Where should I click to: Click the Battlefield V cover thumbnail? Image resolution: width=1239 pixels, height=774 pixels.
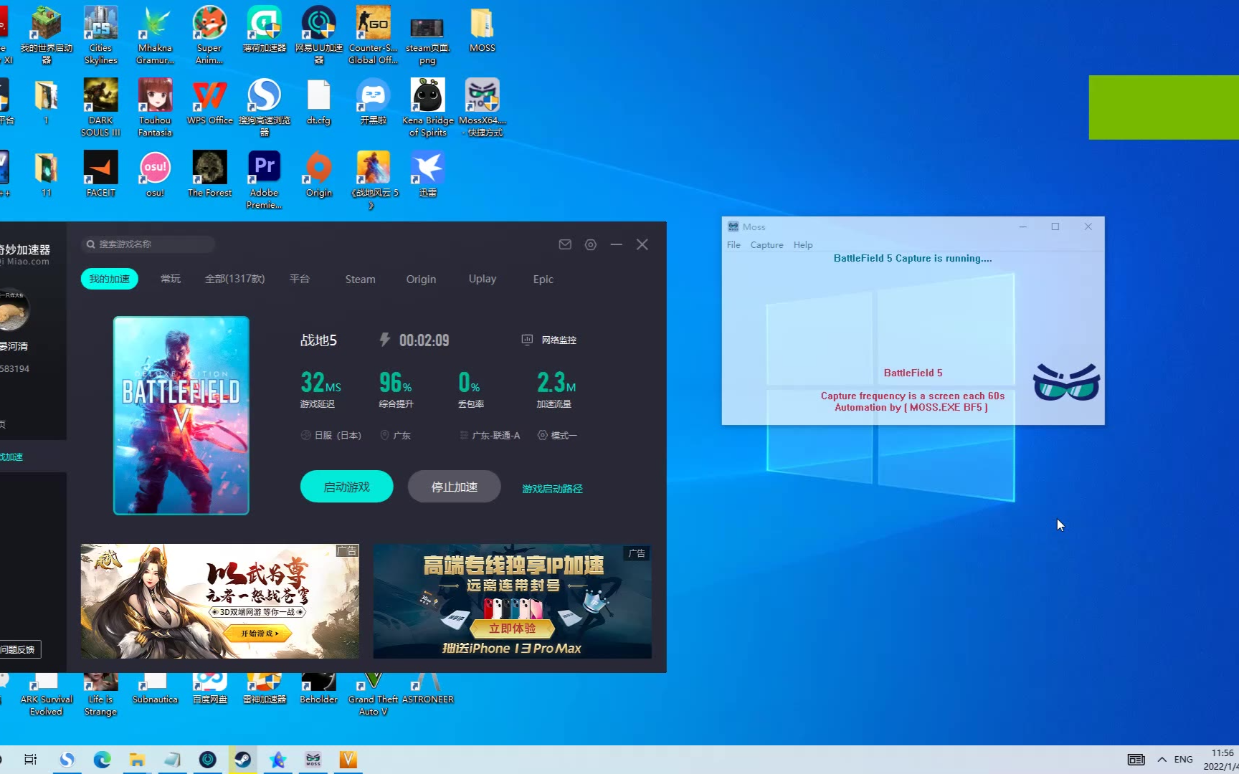point(181,416)
